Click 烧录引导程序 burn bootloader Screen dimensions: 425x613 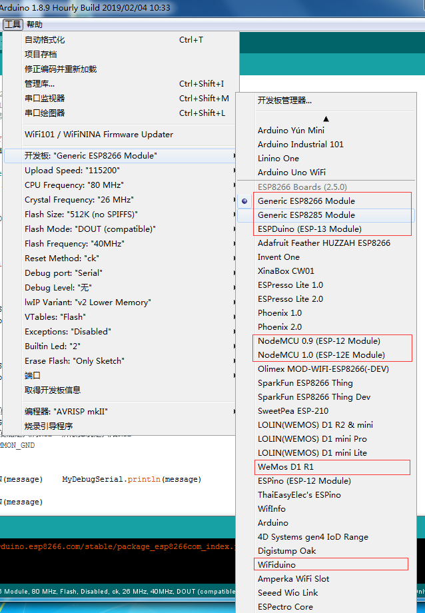(120, 426)
